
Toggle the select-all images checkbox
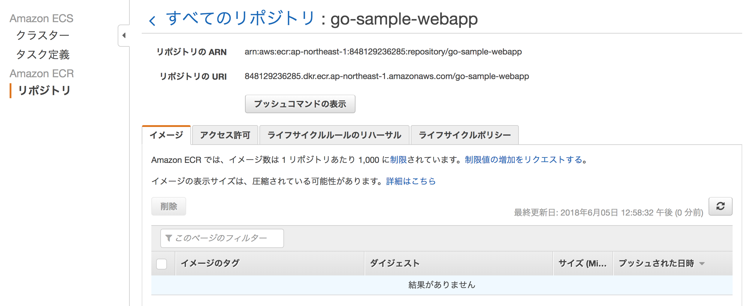coord(162,264)
